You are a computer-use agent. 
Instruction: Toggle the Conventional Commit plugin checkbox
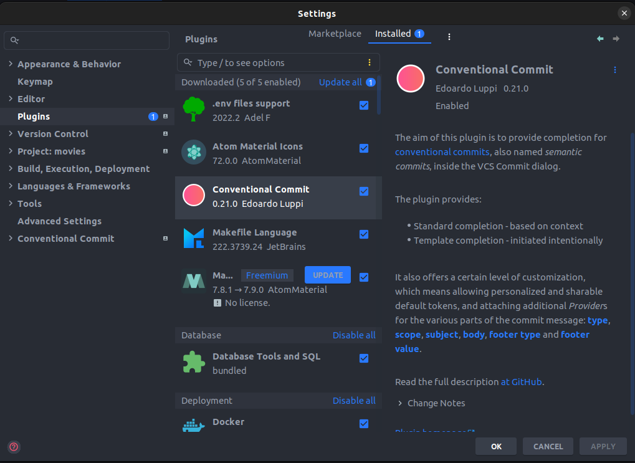(364, 191)
